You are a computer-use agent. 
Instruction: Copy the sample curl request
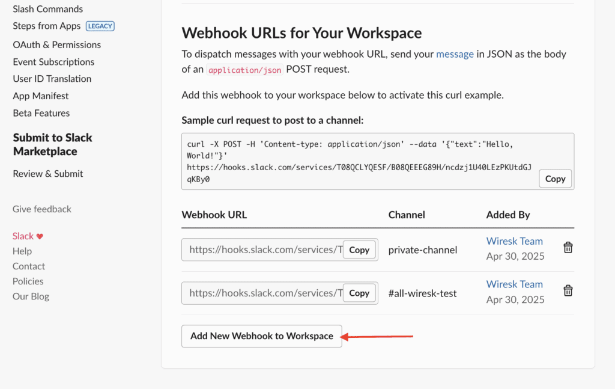tap(555, 179)
